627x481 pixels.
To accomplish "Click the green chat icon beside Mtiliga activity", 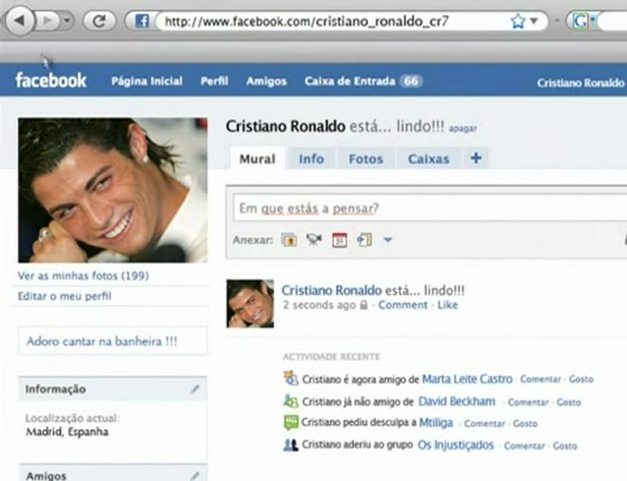I will coord(290,423).
